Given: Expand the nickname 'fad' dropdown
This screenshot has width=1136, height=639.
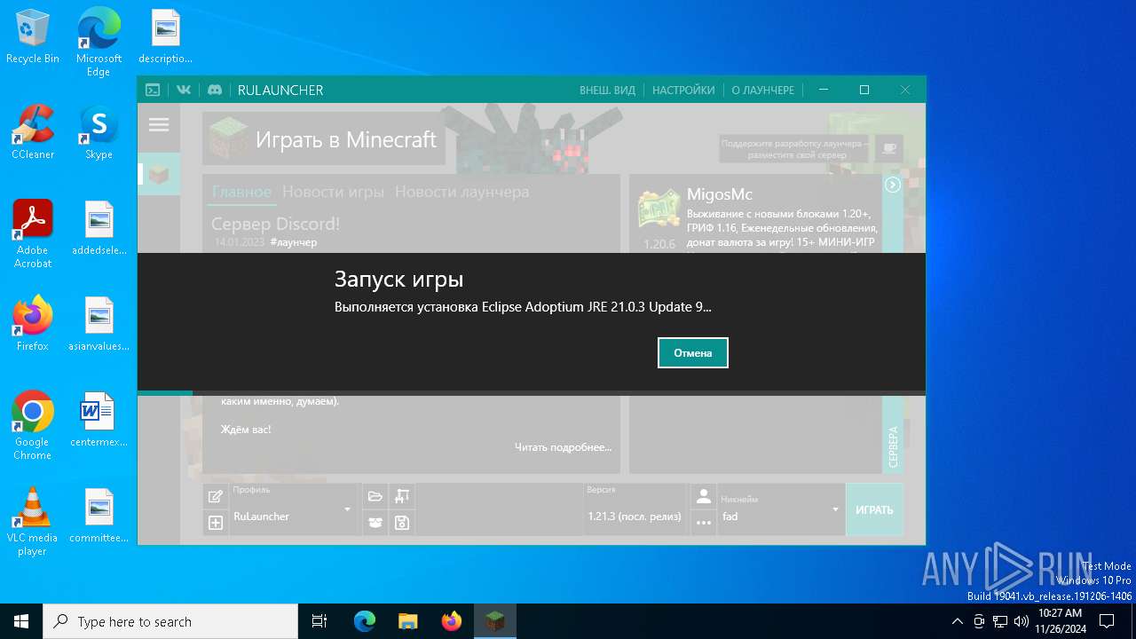Looking at the screenshot, I should pos(835,510).
